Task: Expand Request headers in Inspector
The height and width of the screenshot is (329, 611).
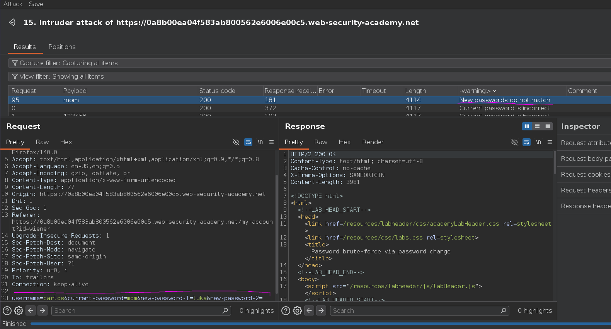Action: [x=584, y=190]
